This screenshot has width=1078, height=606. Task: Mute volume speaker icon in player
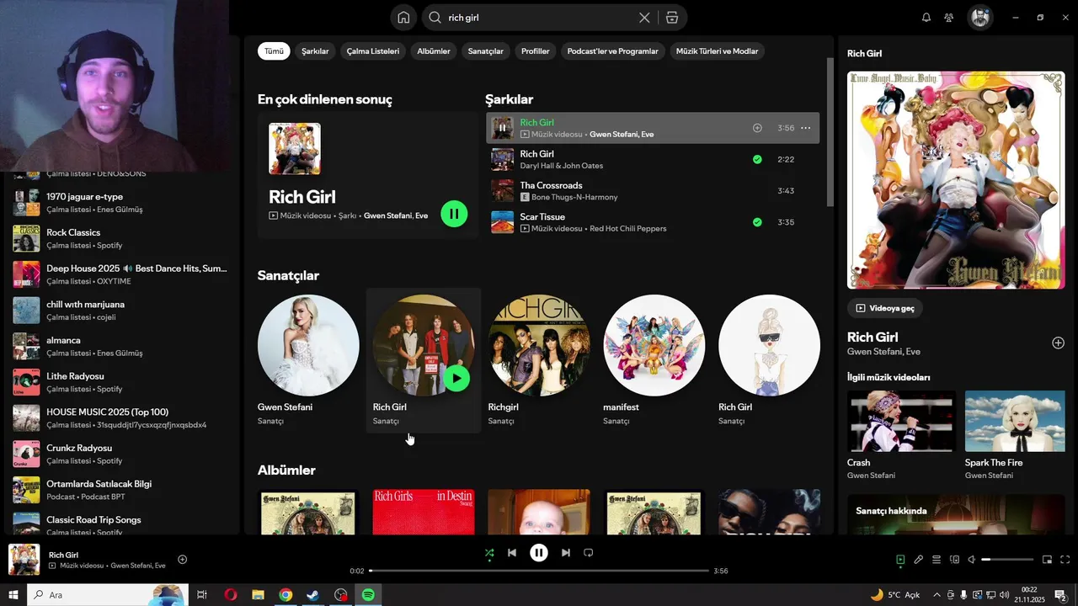tap(972, 560)
